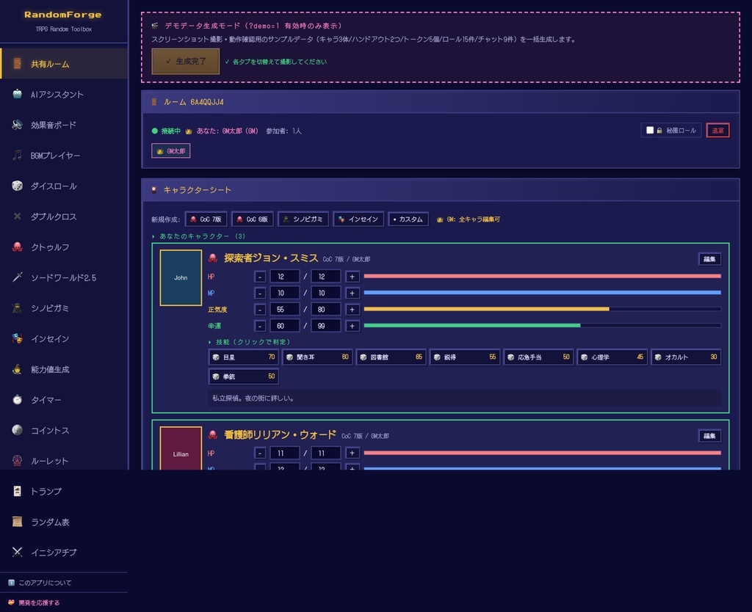
Task: Open the AIアシスタント sidebar item
Action: [65, 95]
